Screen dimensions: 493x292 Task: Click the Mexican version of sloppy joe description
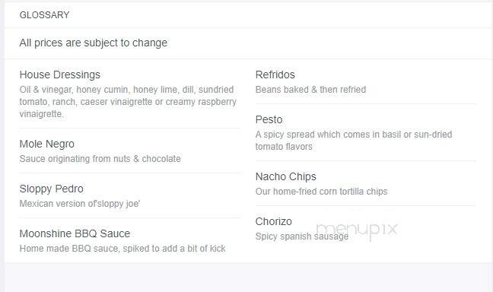pos(80,204)
